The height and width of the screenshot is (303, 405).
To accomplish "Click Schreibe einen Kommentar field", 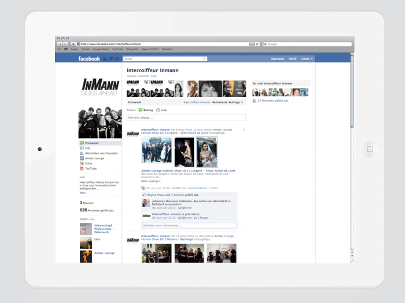I will coord(189,226).
